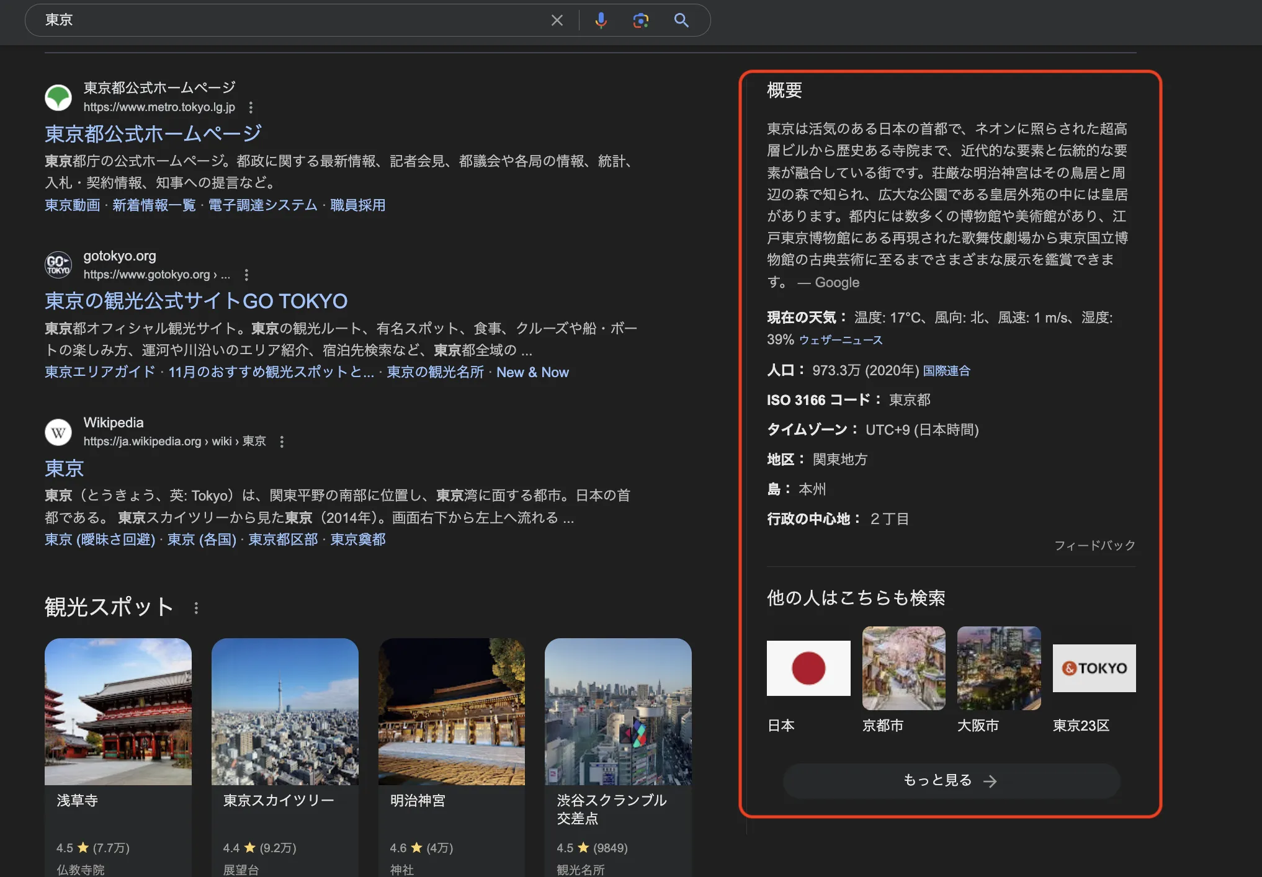Click the 行政の中心地 label
The image size is (1262, 877).
[x=814, y=519]
